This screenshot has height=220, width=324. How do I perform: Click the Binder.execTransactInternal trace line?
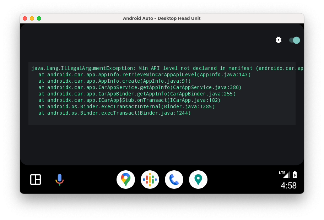pos(127,107)
